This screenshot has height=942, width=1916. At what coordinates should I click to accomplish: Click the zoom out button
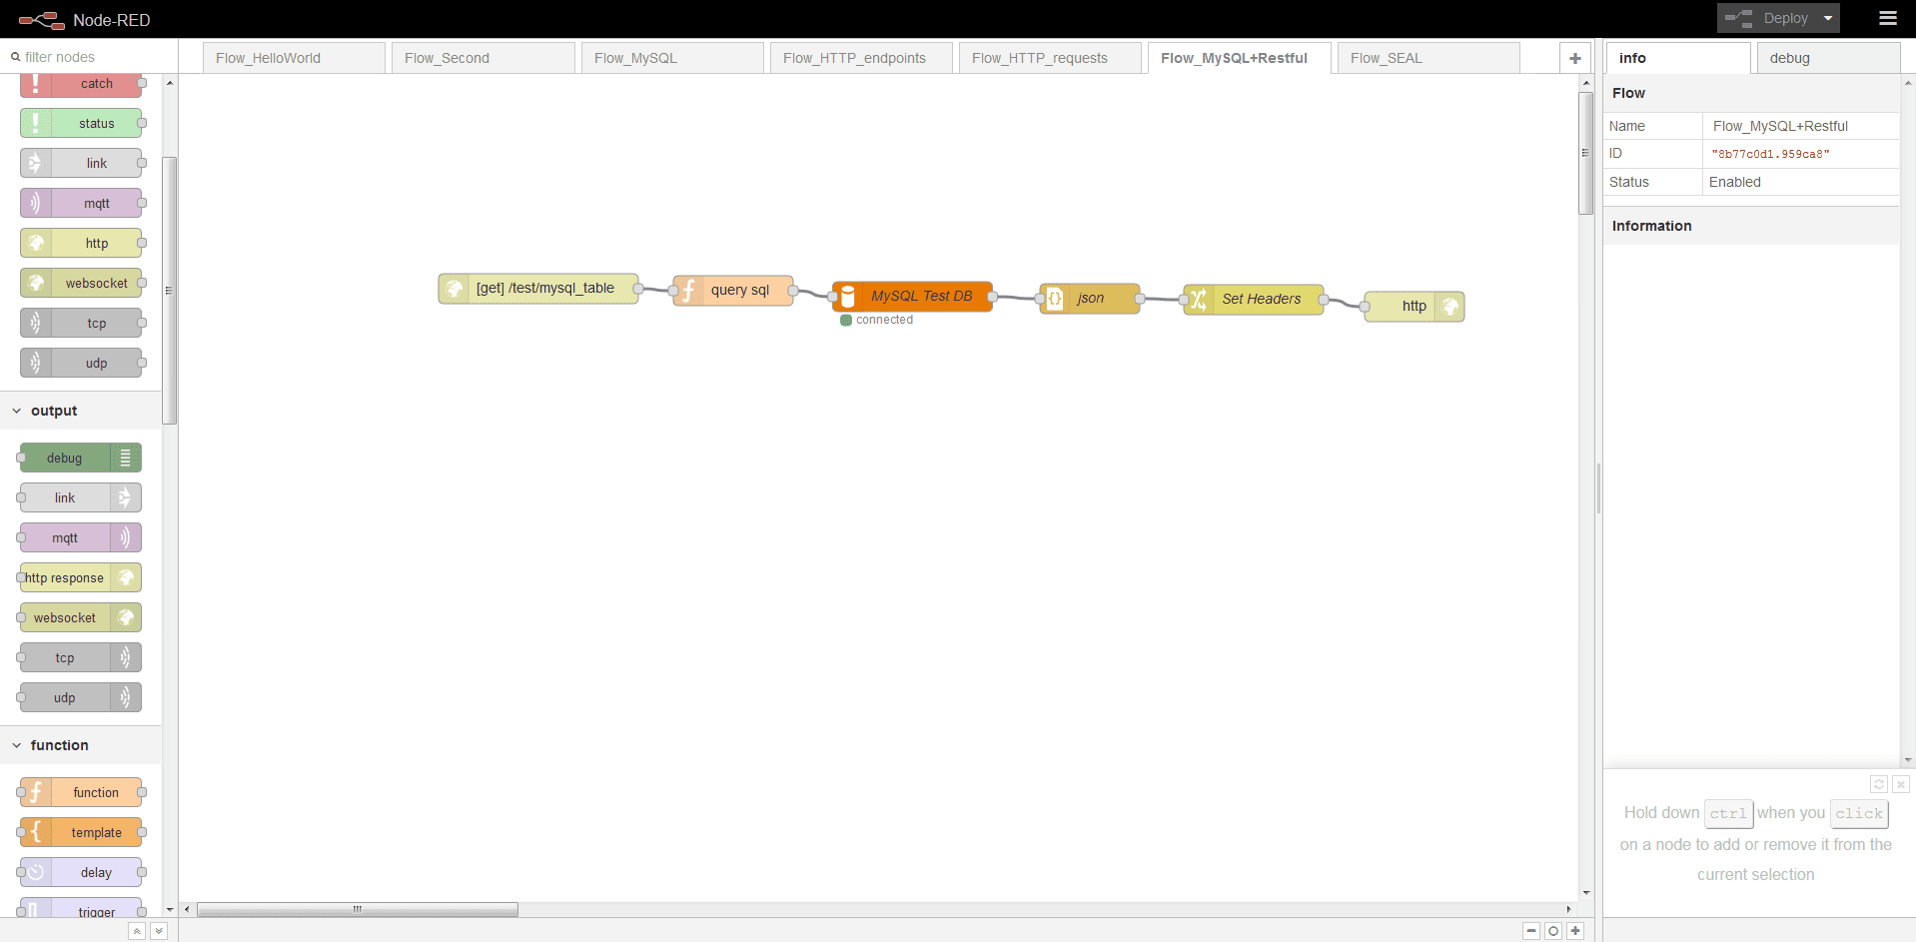coord(1530,931)
